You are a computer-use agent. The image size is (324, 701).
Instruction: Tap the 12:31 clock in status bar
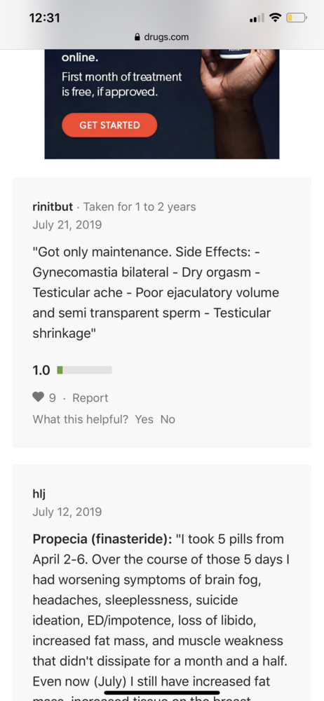44,18
